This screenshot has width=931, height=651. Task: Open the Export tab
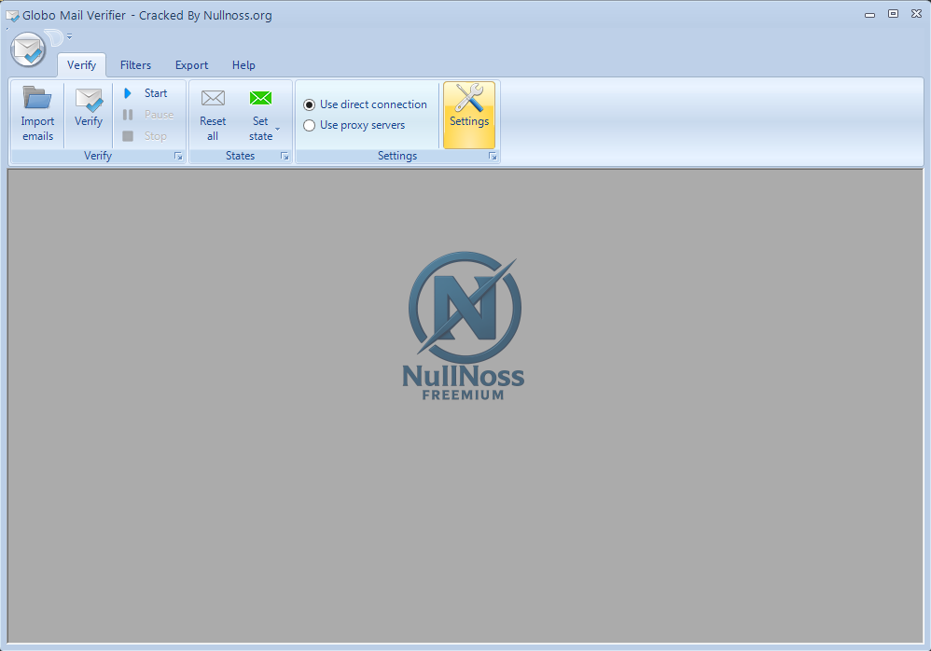coord(191,65)
